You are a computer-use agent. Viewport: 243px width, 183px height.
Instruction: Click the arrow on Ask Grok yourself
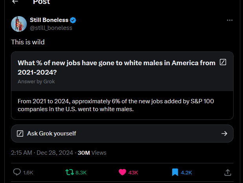pos(224,134)
